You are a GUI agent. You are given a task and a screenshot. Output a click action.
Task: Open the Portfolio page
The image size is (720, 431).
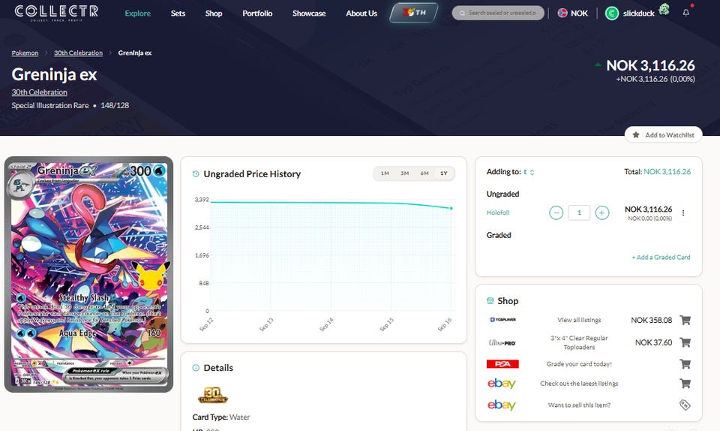257,14
